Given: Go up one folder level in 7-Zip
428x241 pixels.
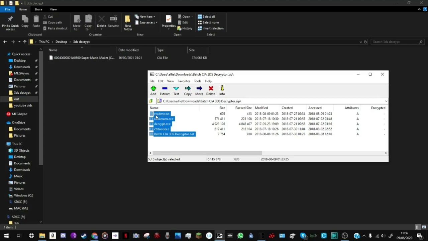Looking at the screenshot, I should tap(151, 101).
